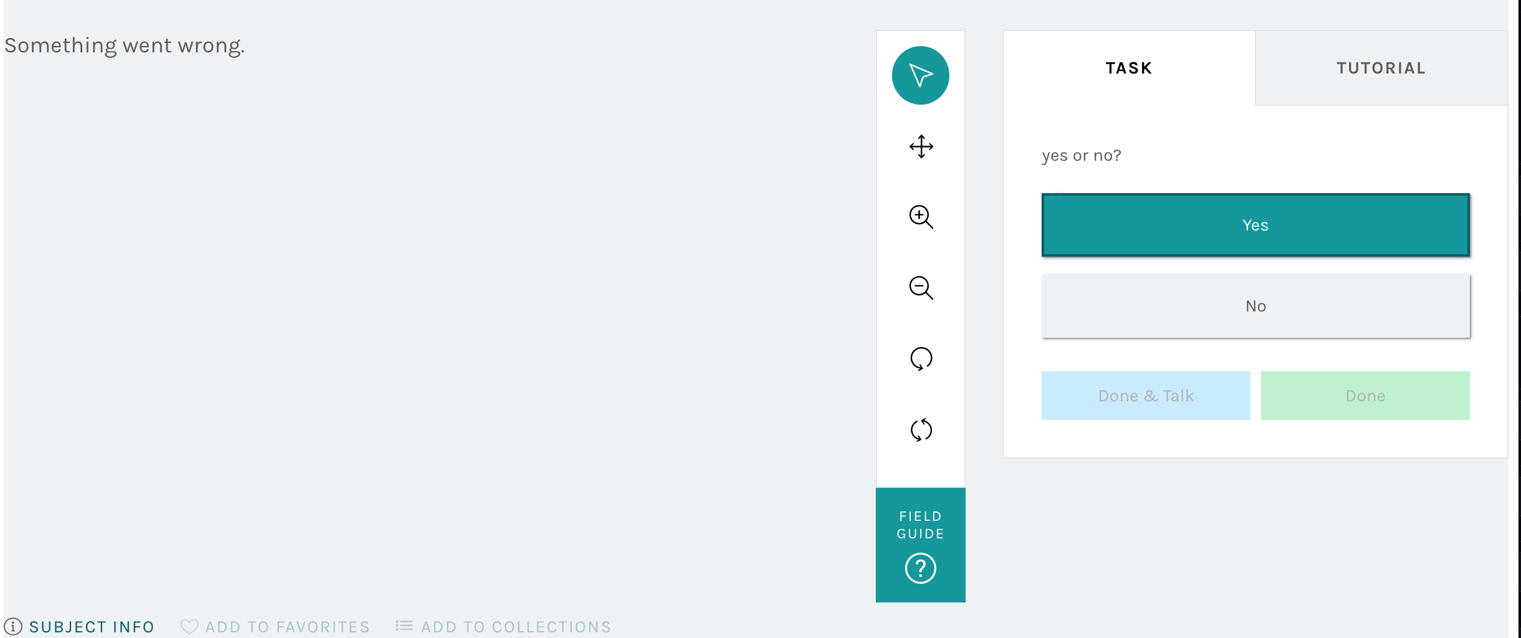The image size is (1521, 638).
Task: Zoom out of the subject
Action: [920, 288]
